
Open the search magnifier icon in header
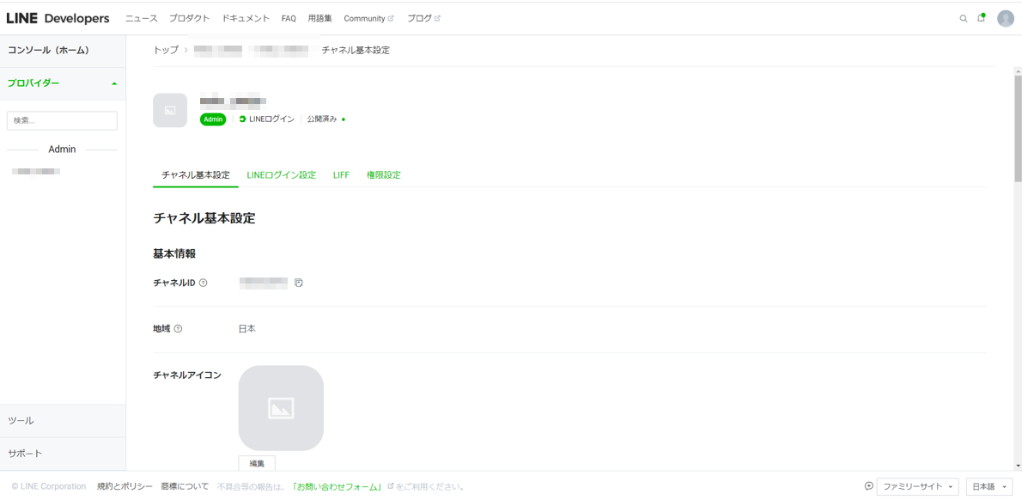pos(964,18)
